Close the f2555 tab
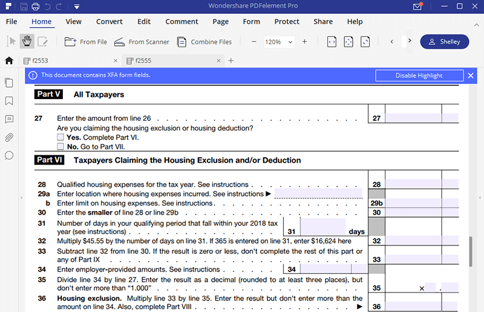This screenshot has width=484, height=312. click(218, 61)
